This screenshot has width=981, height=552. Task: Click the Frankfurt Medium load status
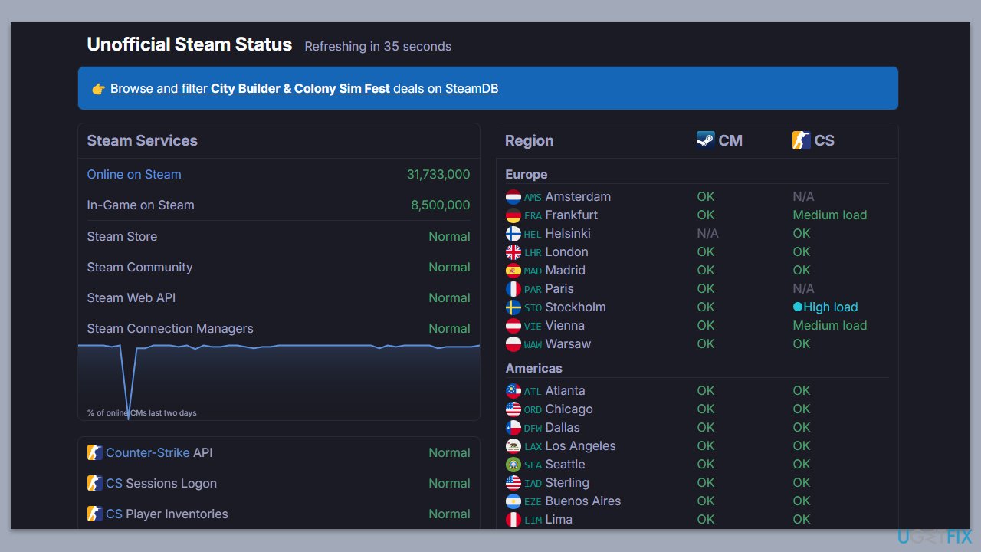click(829, 215)
